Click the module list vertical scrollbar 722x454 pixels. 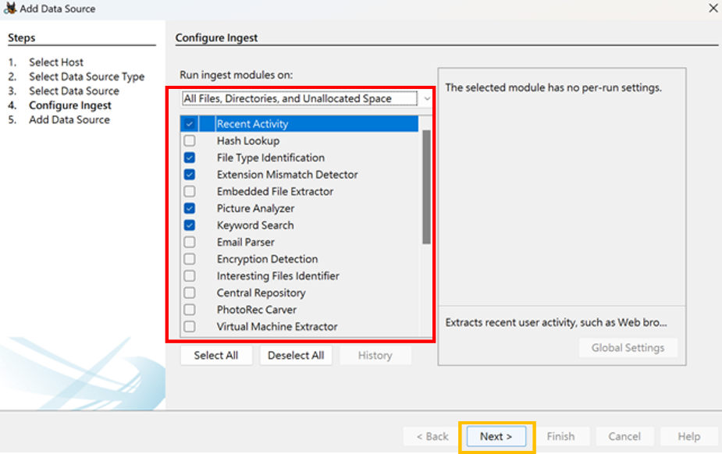[426, 186]
